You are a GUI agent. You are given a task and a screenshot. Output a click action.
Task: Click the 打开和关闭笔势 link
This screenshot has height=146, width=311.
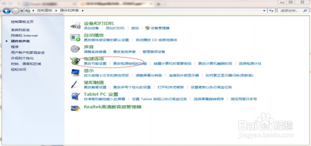(x=171, y=87)
